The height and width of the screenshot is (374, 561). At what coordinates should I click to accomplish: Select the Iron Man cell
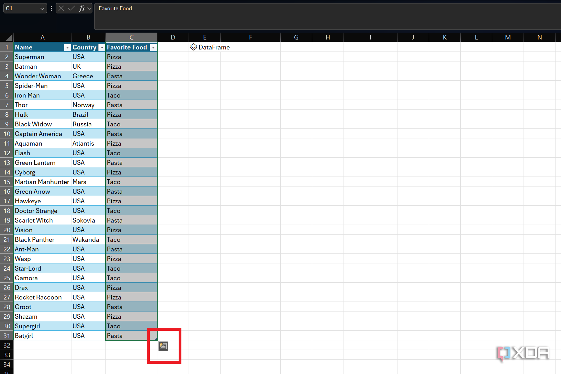[42, 95]
